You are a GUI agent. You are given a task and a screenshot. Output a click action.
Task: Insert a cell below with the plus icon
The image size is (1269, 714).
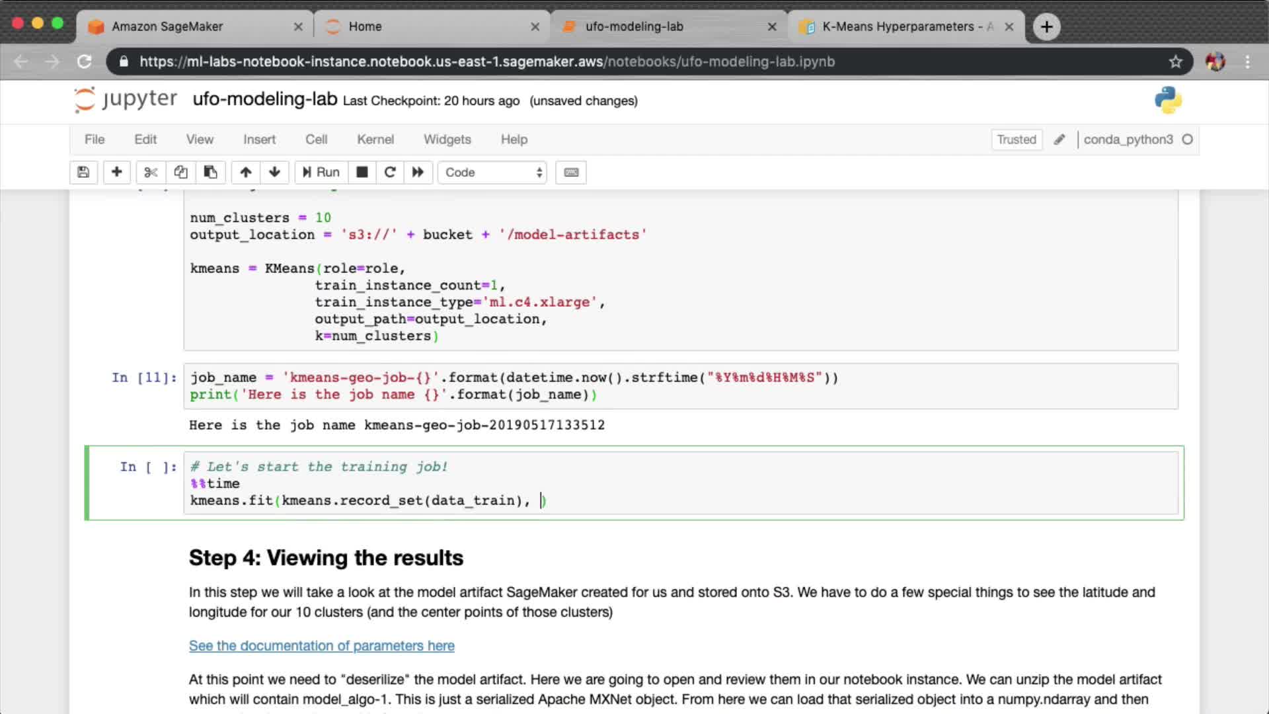coord(116,173)
